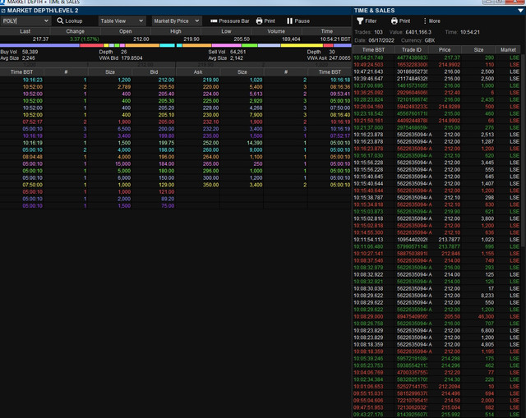This screenshot has height=418, width=526.
Task: Select the 10:47:21.643 trade row
Action: pos(436,71)
